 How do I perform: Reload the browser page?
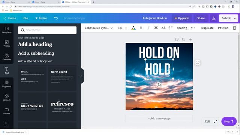click(11, 6)
